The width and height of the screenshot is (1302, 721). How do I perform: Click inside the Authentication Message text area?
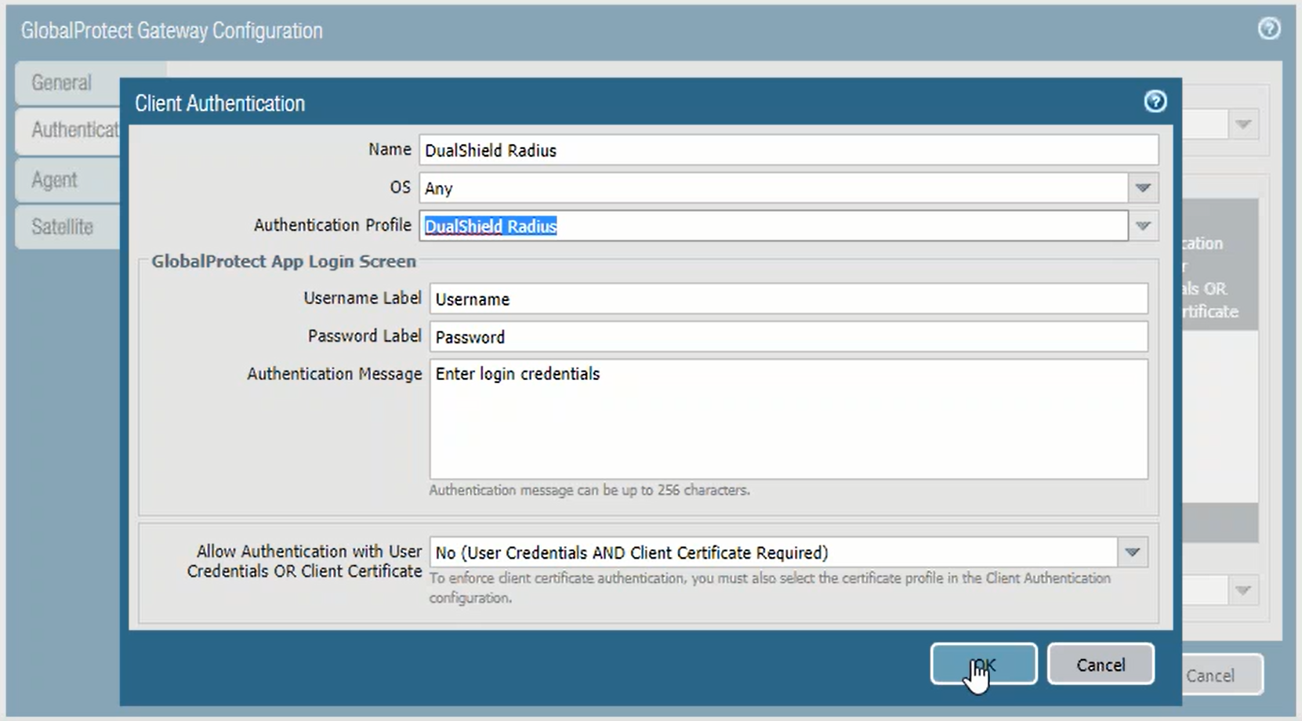tap(788, 419)
